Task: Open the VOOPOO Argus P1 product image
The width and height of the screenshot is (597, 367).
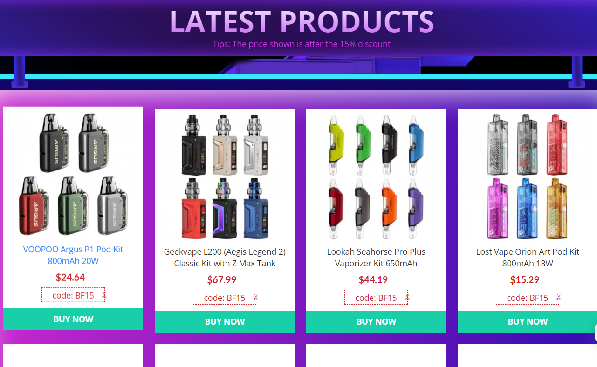Action: coord(73,174)
